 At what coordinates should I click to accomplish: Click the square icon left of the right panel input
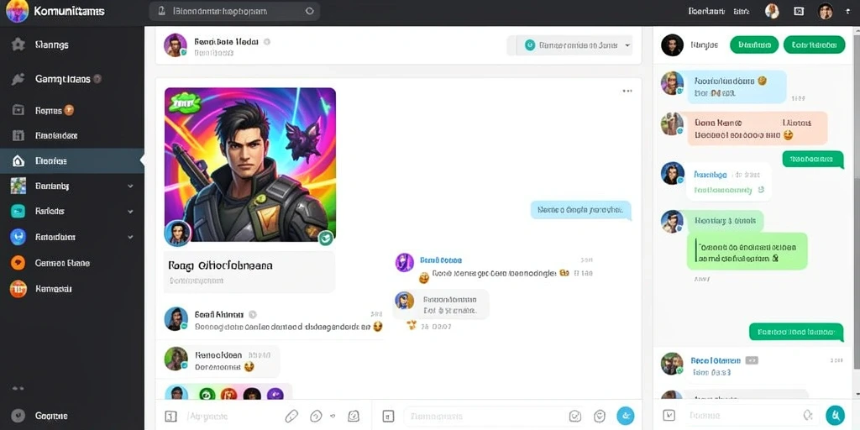coord(669,415)
